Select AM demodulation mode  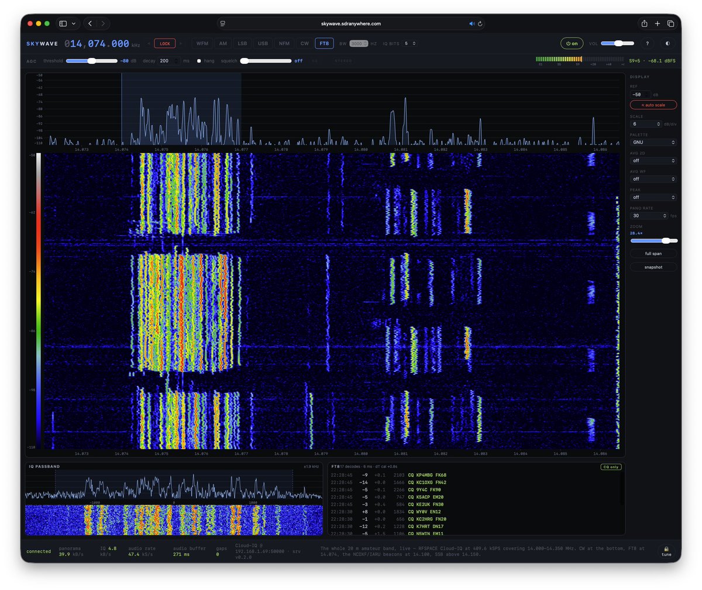click(223, 43)
